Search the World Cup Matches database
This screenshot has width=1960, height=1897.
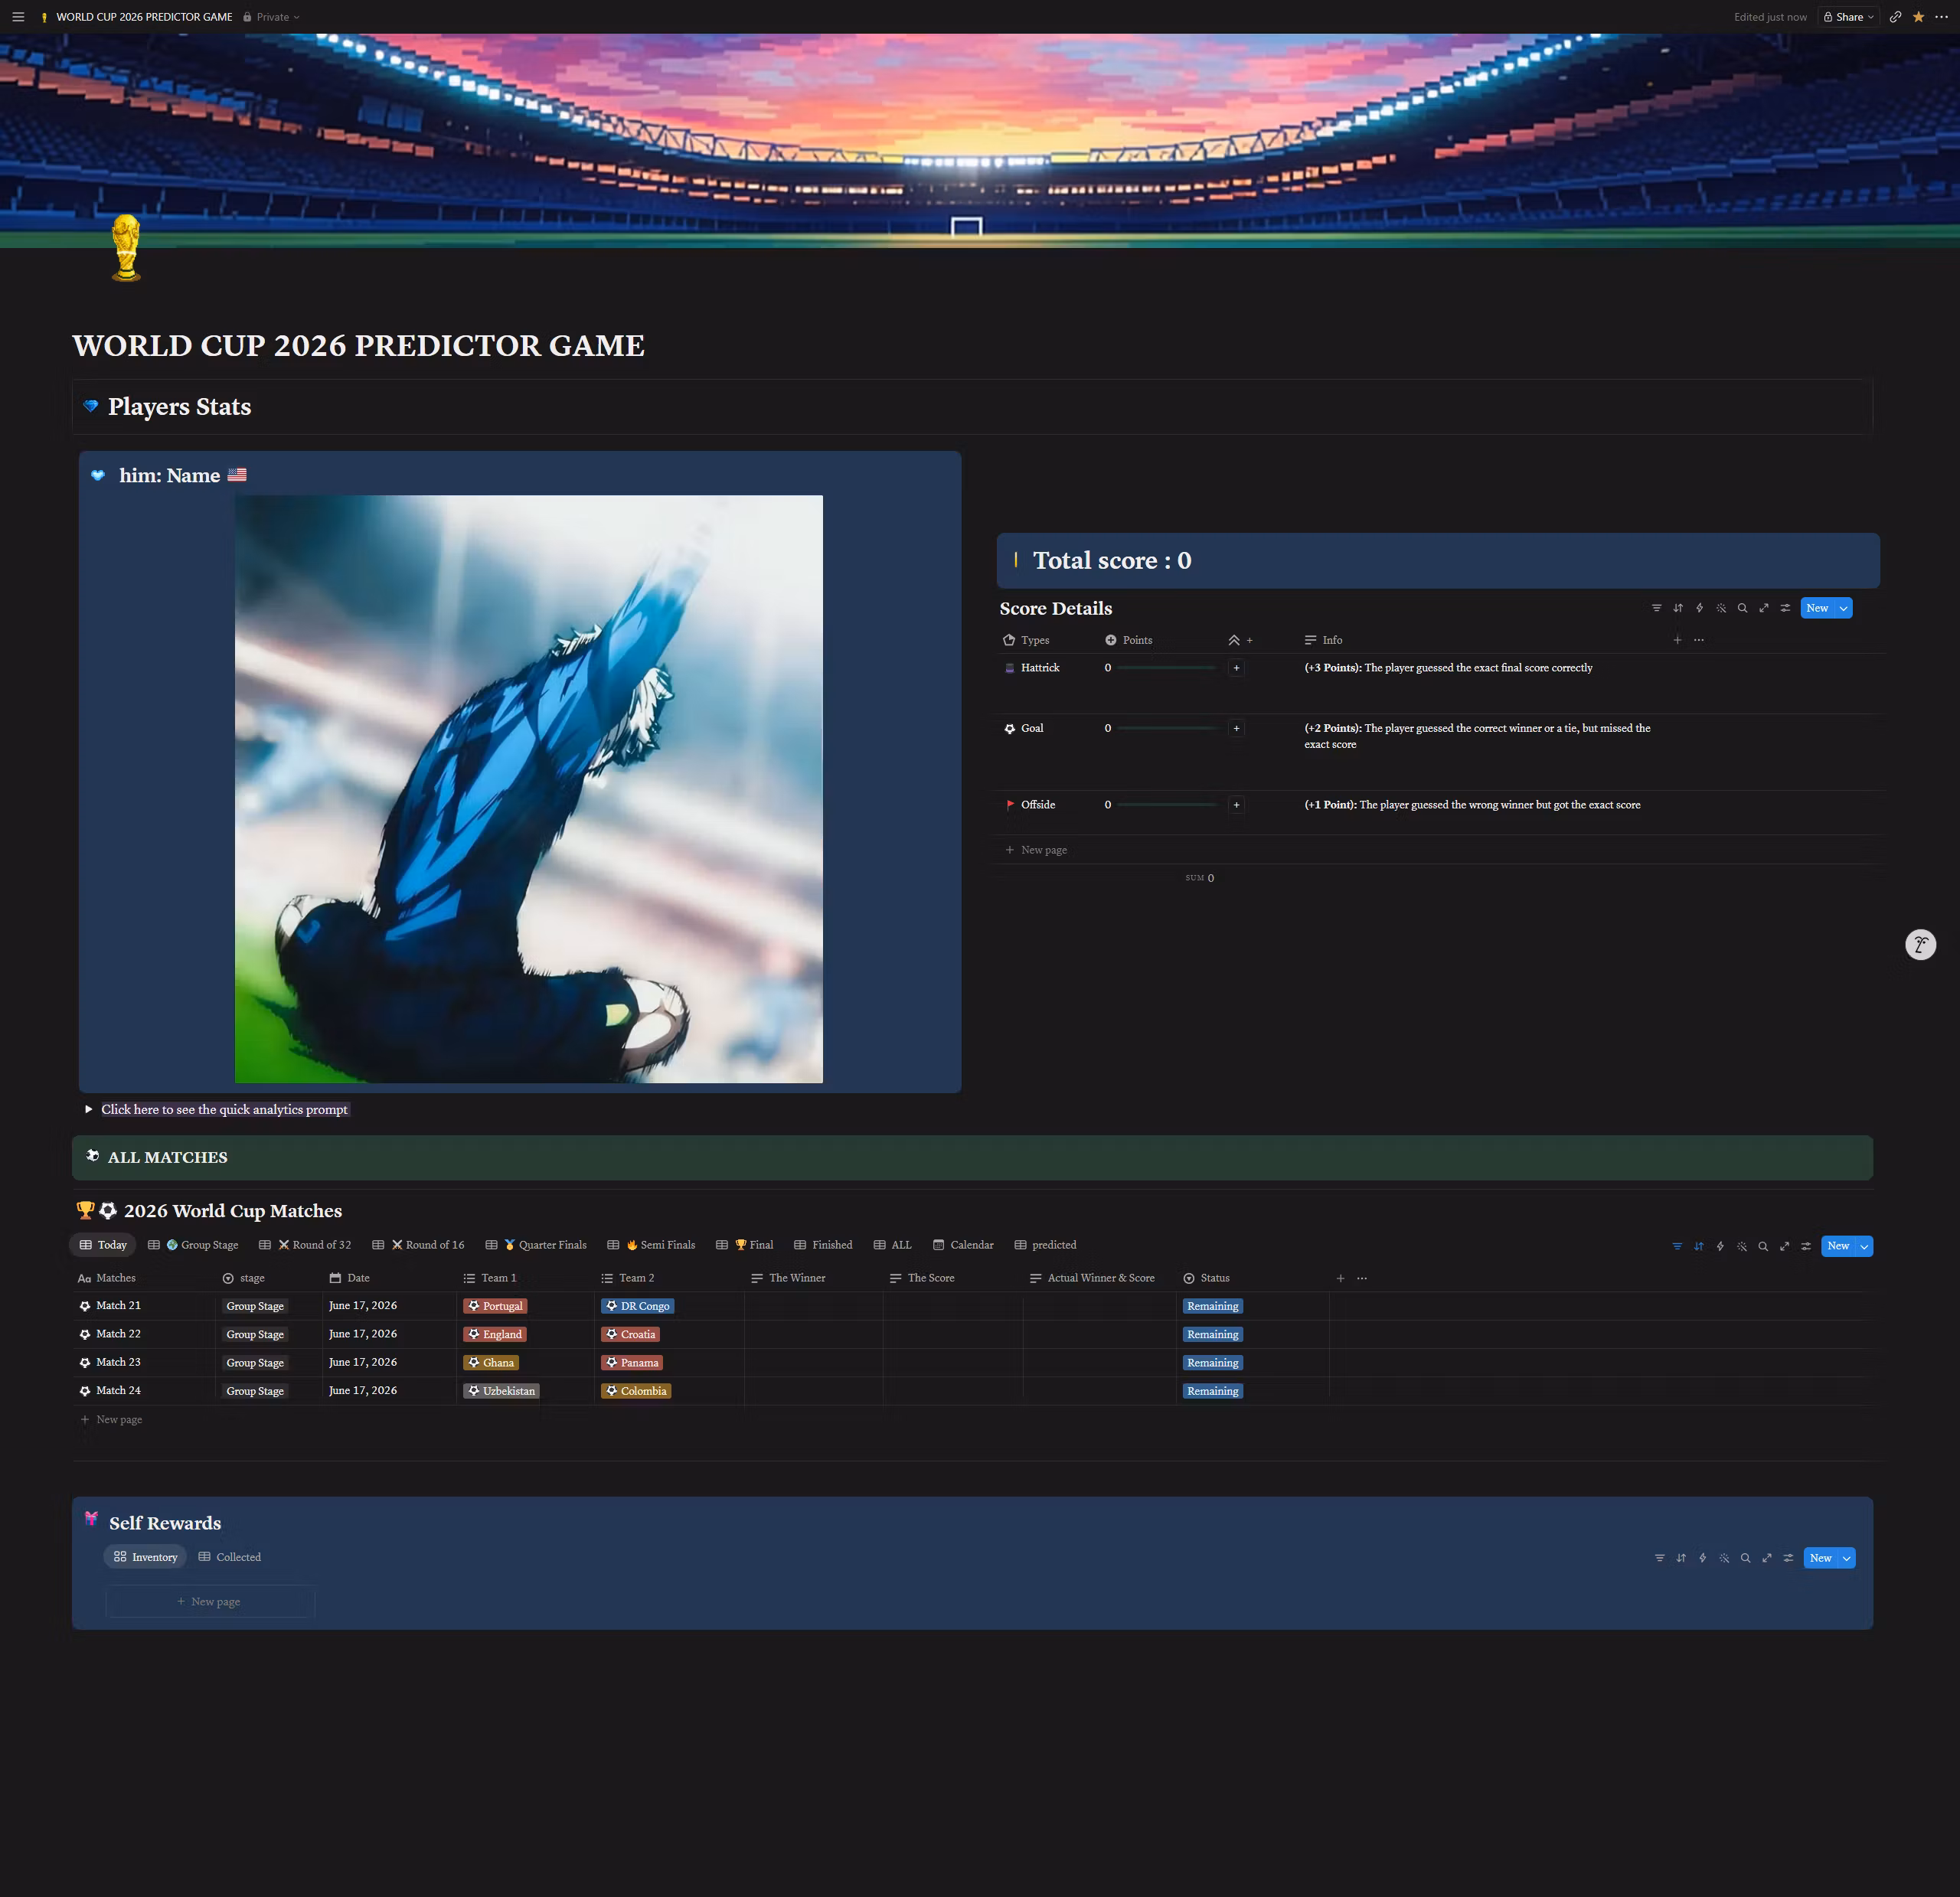[1763, 1246]
